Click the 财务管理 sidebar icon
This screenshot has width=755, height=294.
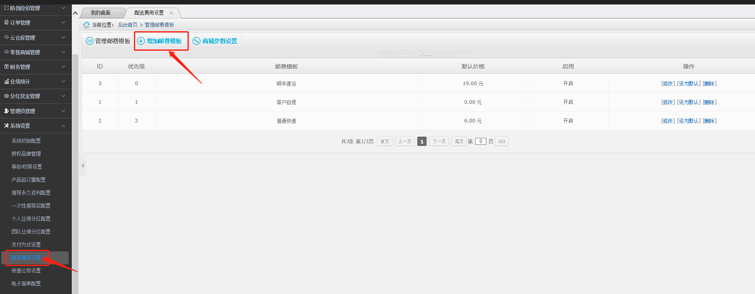6,67
